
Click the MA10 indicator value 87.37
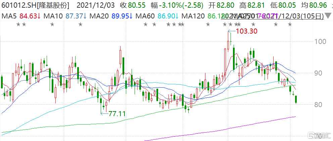[x=75, y=16]
